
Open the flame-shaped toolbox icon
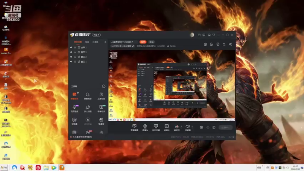tap(101, 132)
